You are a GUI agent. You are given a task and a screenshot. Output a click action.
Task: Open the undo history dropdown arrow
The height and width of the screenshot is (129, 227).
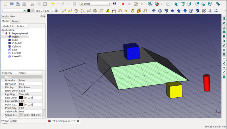point(58,4)
